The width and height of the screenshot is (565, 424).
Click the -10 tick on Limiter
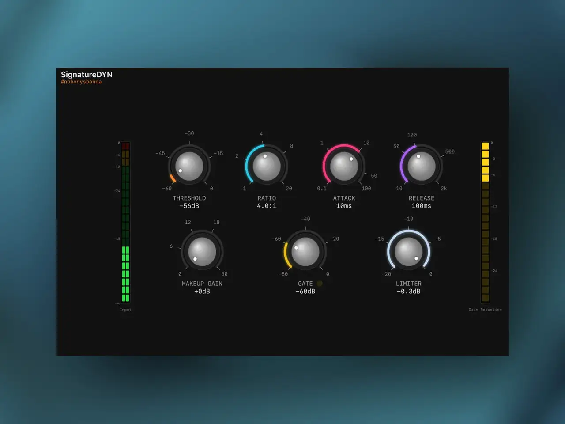tap(409, 219)
